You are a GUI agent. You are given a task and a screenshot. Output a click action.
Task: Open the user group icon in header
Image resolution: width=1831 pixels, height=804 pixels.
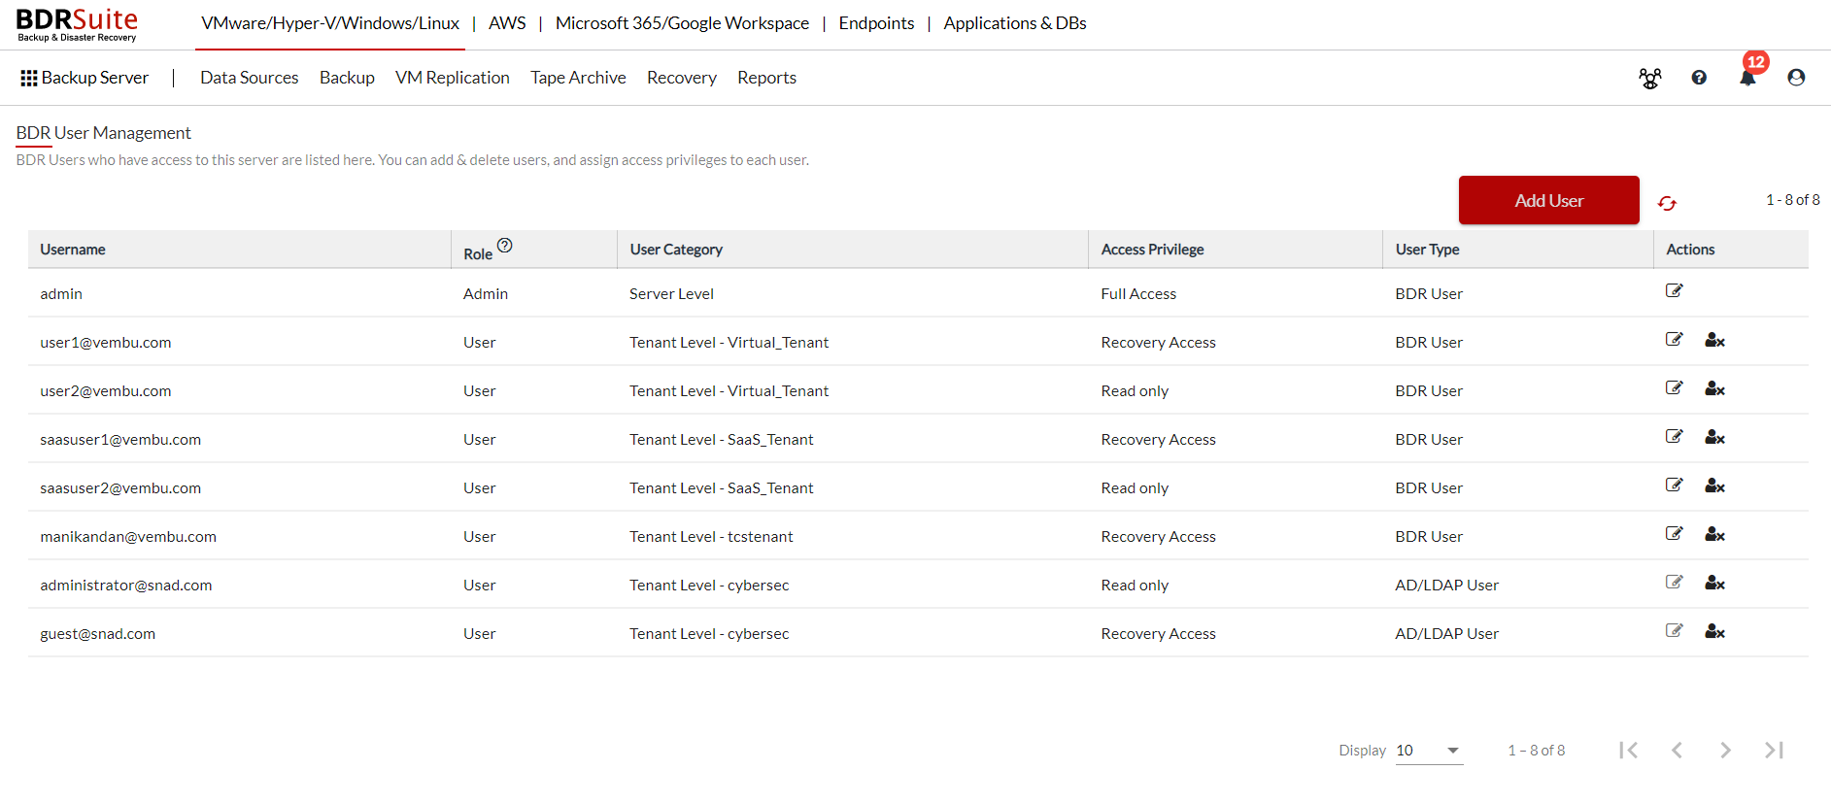[1650, 79]
